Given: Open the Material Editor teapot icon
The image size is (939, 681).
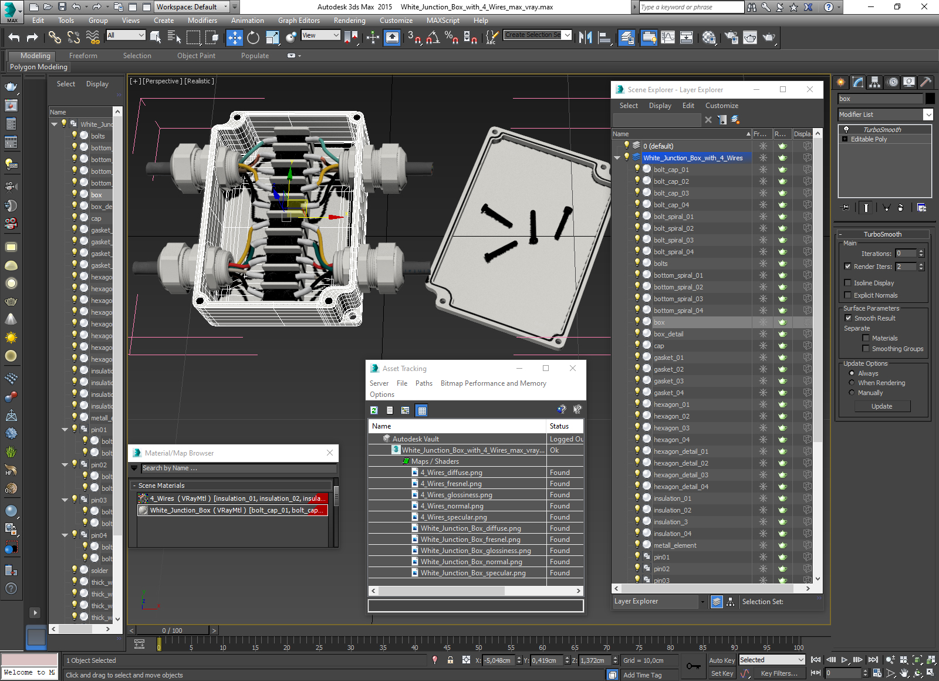Looking at the screenshot, I should tap(709, 38).
